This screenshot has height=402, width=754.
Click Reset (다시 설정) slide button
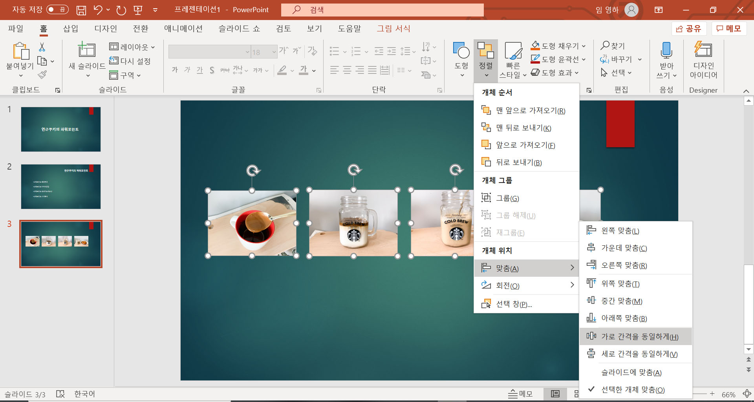(x=130, y=61)
